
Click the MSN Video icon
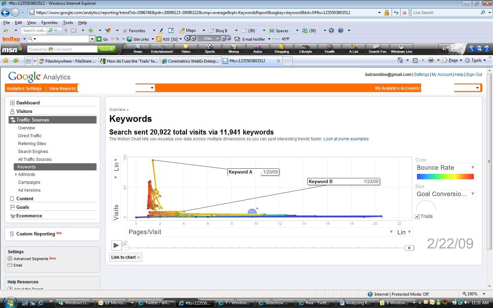pyautogui.click(x=186, y=49)
